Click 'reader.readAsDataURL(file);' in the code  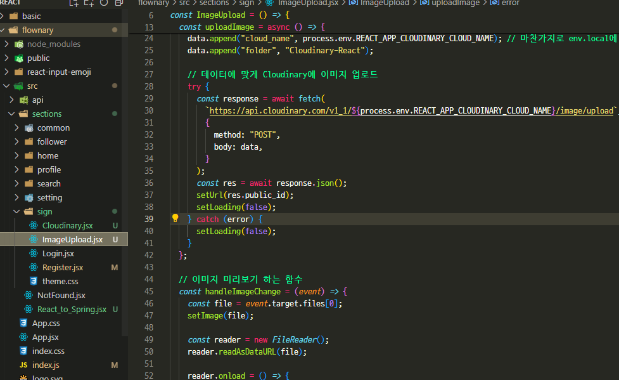pos(247,351)
